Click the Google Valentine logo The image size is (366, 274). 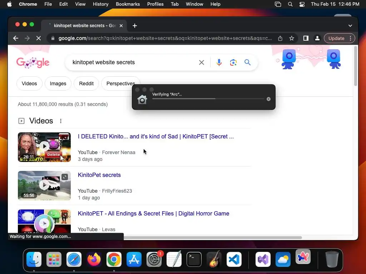tap(33, 62)
